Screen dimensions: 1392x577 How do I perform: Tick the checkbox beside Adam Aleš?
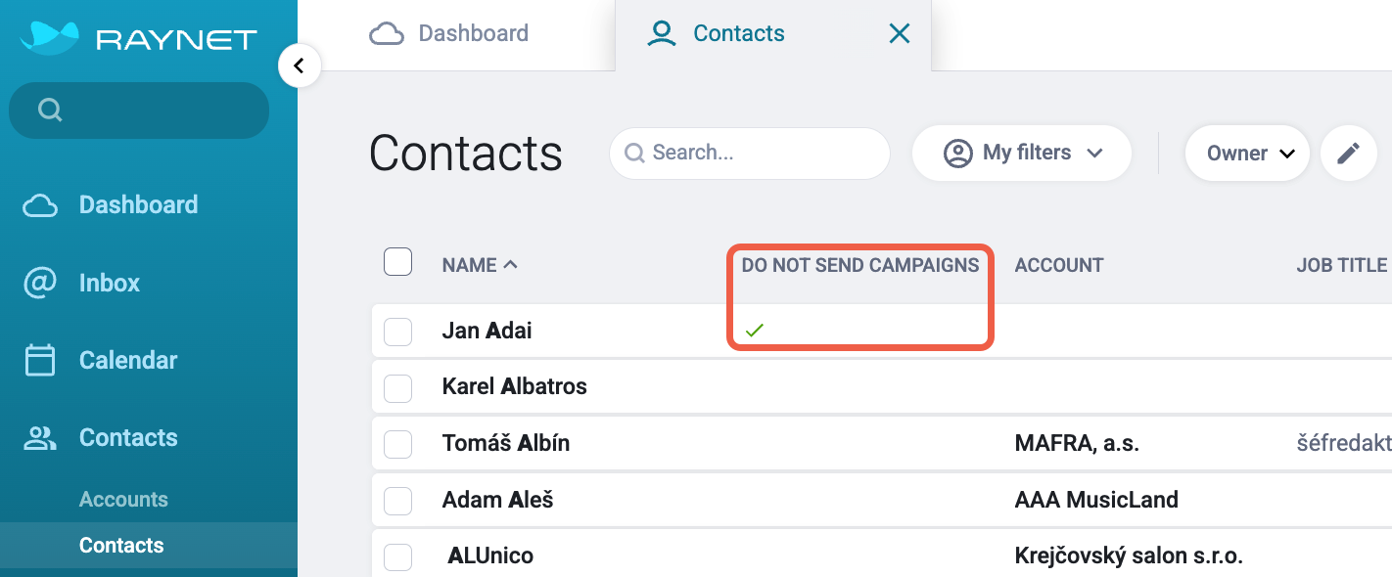point(397,501)
